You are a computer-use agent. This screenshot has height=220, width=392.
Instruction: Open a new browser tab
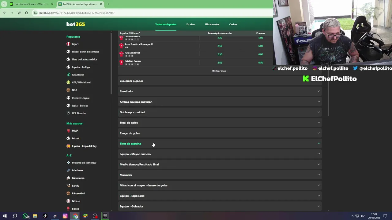click(x=108, y=4)
